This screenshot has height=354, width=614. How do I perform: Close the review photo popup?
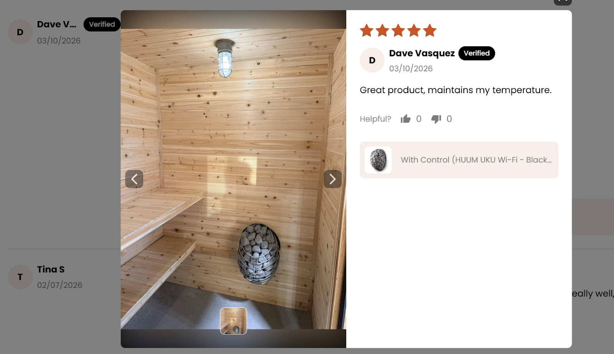[x=563, y=2]
